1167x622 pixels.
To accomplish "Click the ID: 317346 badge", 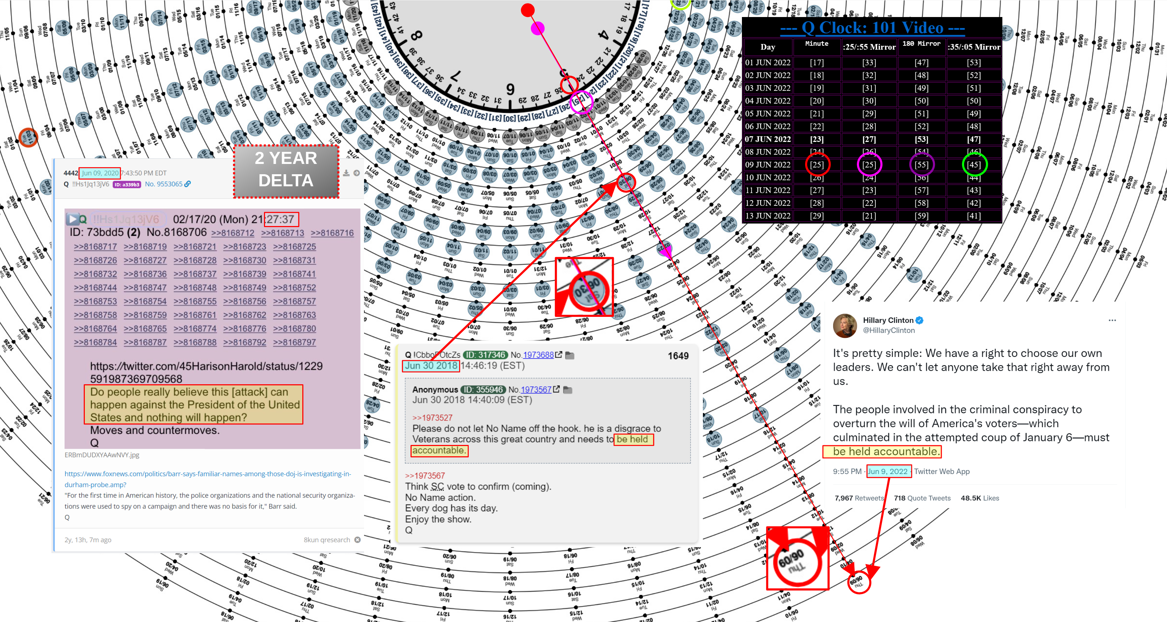I will (x=485, y=355).
